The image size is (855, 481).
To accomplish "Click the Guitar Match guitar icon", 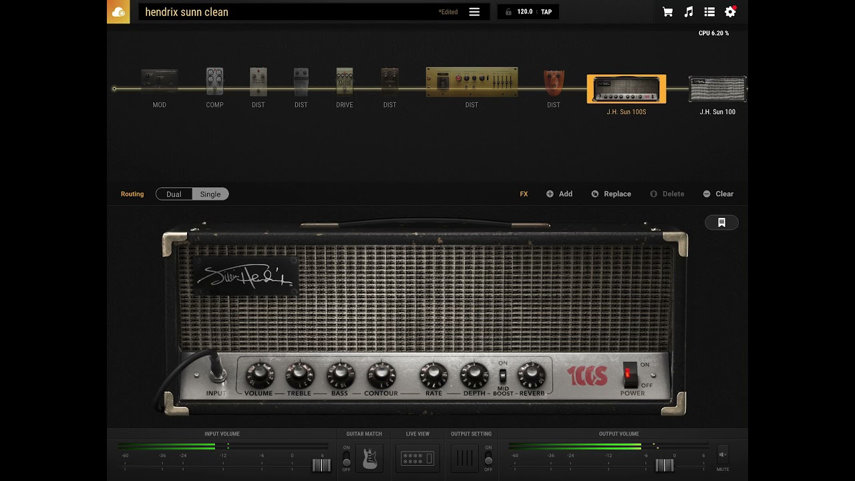I will pos(369,458).
